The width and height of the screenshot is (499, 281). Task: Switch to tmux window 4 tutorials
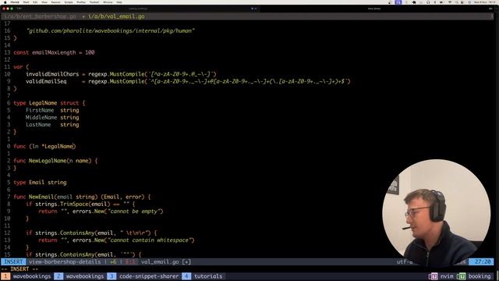203,276
